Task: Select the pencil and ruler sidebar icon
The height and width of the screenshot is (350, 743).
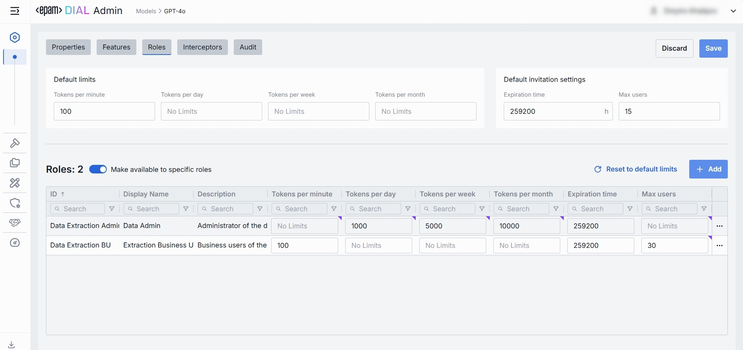Action: 15,183
